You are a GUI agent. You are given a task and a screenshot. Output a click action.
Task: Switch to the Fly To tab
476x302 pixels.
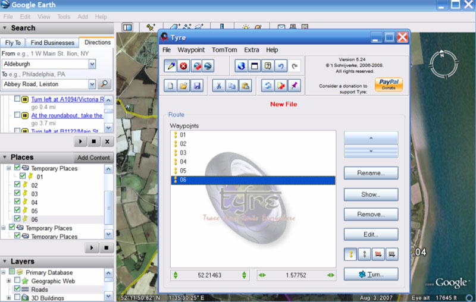pos(12,43)
